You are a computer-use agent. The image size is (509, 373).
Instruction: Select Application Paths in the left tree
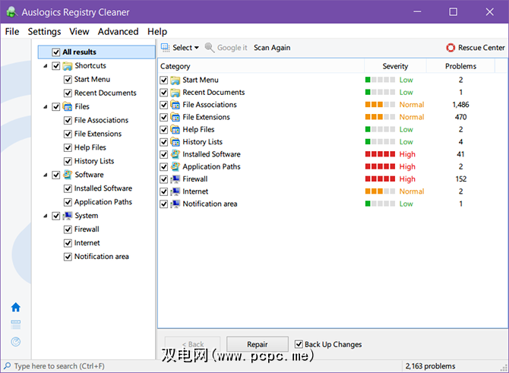103,202
